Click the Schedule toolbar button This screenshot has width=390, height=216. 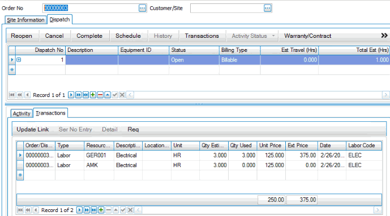(128, 36)
